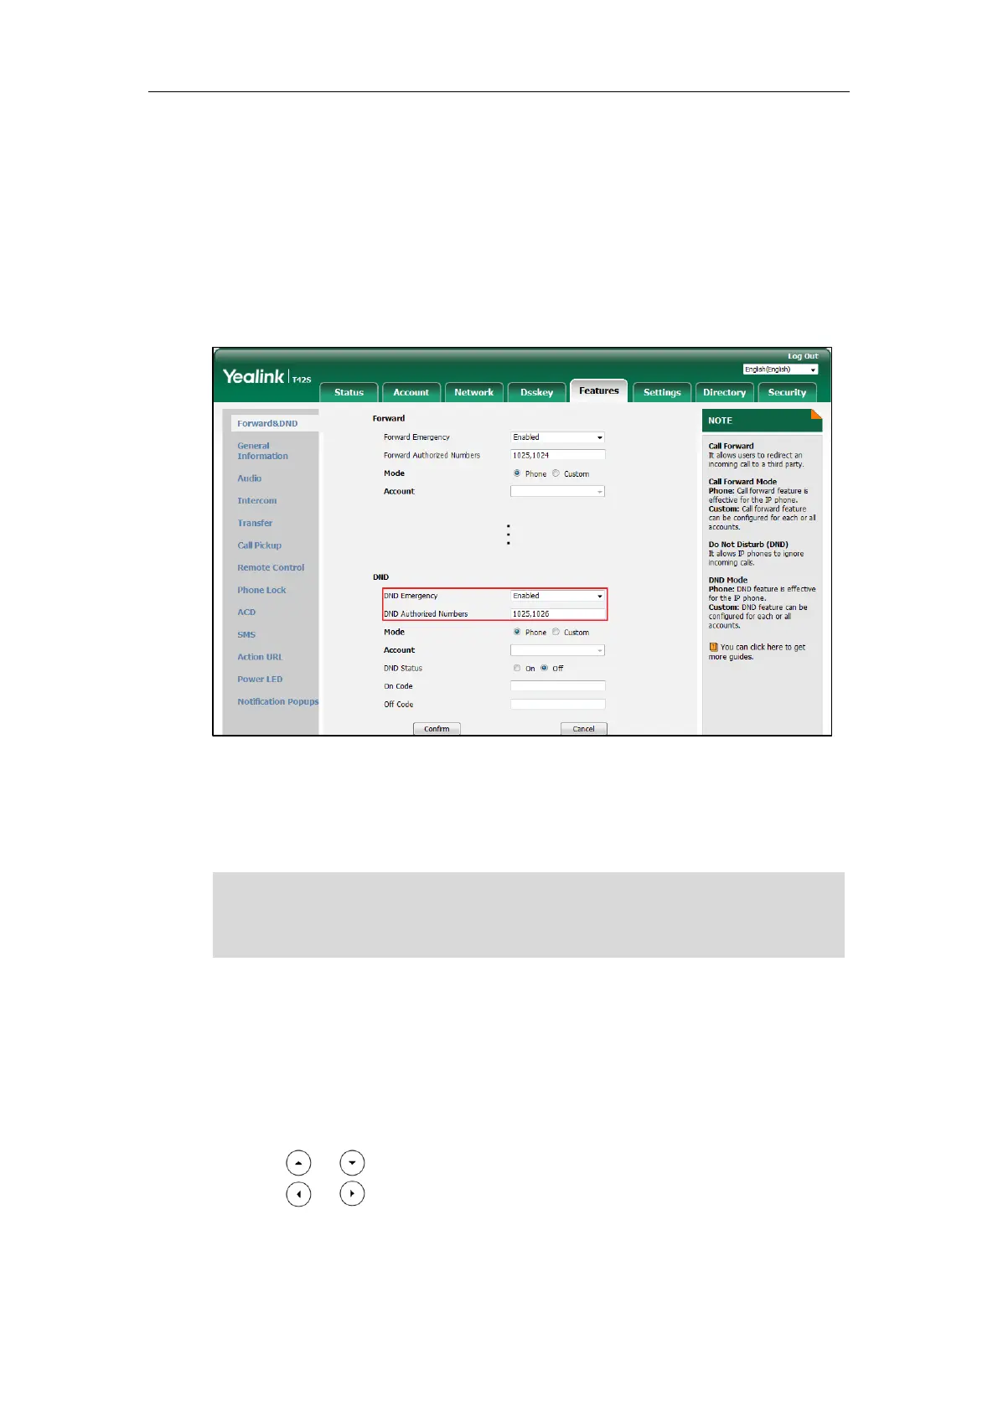
Task: Open General Information in the sidebar
Action: click(x=262, y=451)
